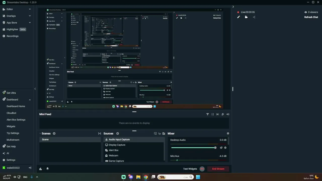Open performance stats bar chart icon
The width and height of the screenshot is (322, 181).
click(x=41, y=169)
